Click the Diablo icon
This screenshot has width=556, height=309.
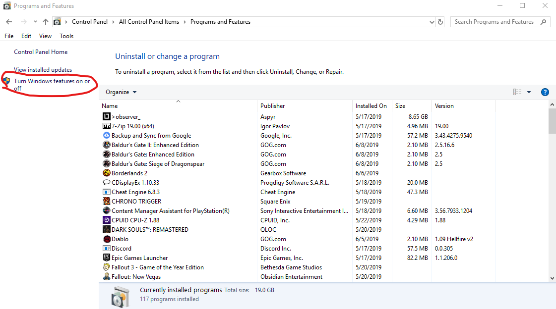(x=106, y=239)
